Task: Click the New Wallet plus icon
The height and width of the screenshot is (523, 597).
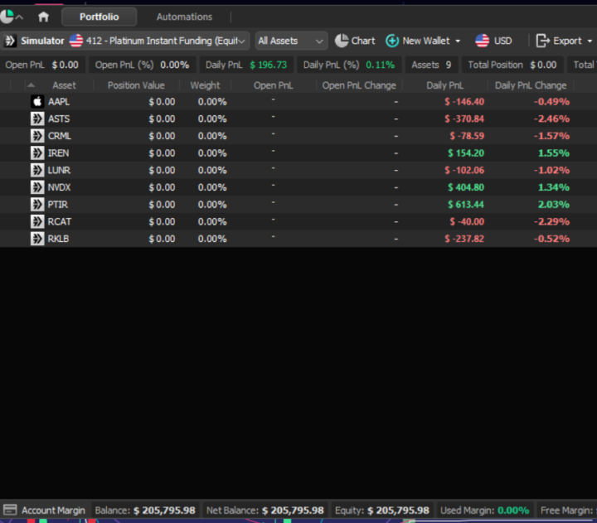Action: [392, 41]
